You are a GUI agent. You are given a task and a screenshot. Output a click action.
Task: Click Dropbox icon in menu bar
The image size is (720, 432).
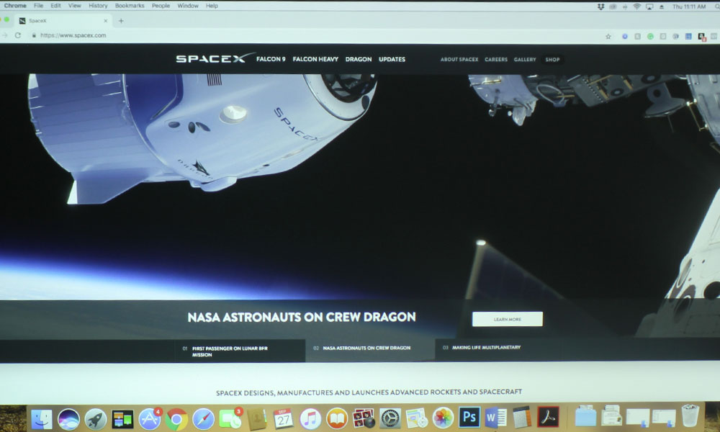click(x=600, y=6)
